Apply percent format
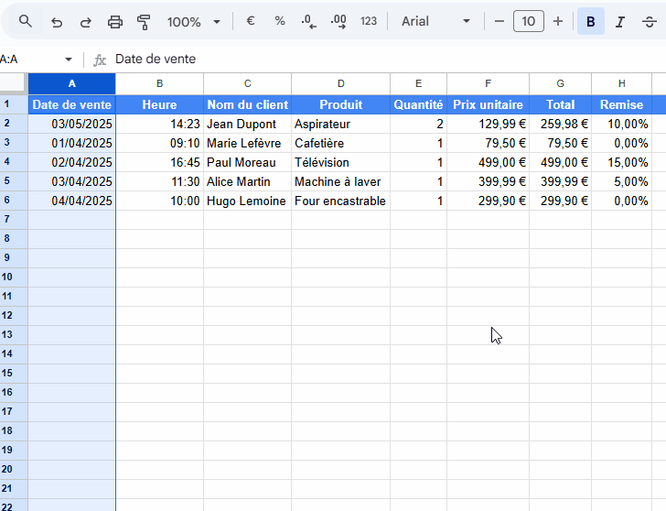 (280, 21)
